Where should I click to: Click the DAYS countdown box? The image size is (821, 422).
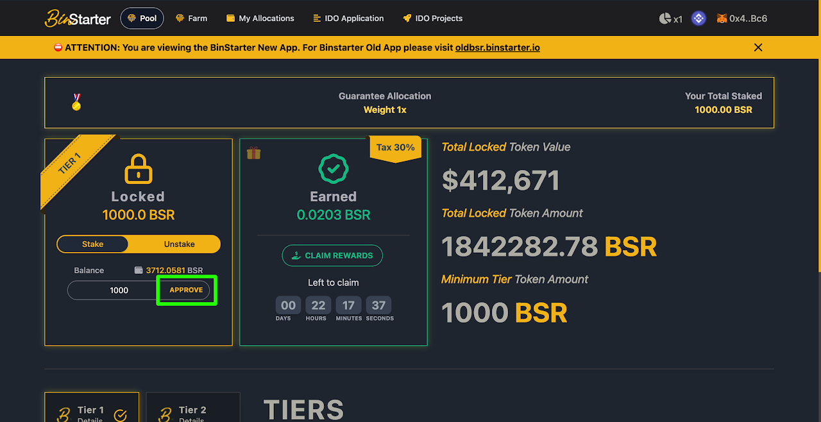[x=288, y=305]
